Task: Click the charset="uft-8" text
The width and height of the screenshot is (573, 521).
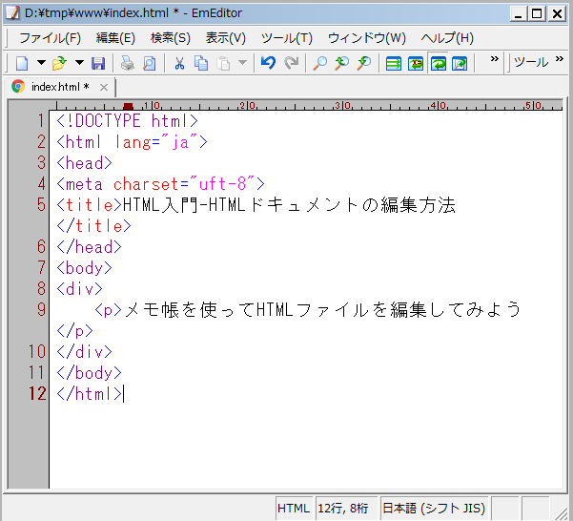Action: click(184, 184)
